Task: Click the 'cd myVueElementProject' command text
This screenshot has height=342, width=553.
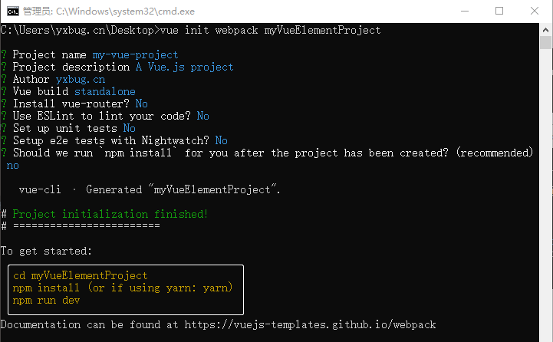Action: click(81, 275)
